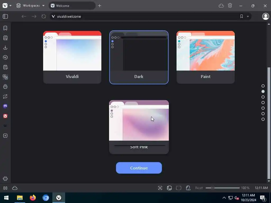Select the Welcome tab
The width and height of the screenshot is (271, 203).
(x=72, y=6)
